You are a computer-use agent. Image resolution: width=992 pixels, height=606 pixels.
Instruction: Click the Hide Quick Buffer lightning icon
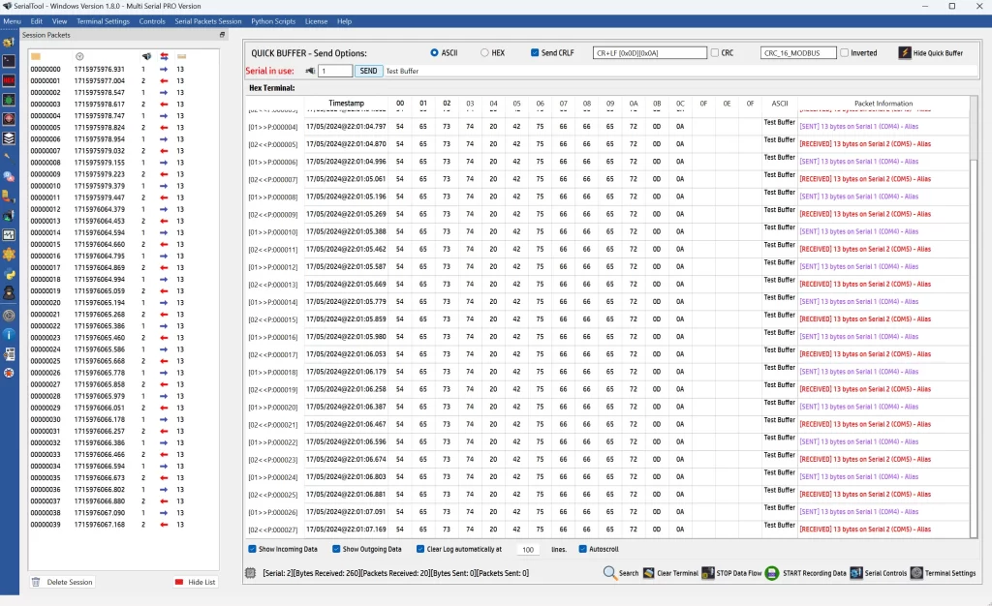pos(905,53)
